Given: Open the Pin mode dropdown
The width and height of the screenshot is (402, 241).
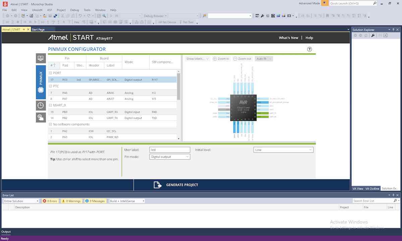Looking at the screenshot, I should click(x=170, y=157).
